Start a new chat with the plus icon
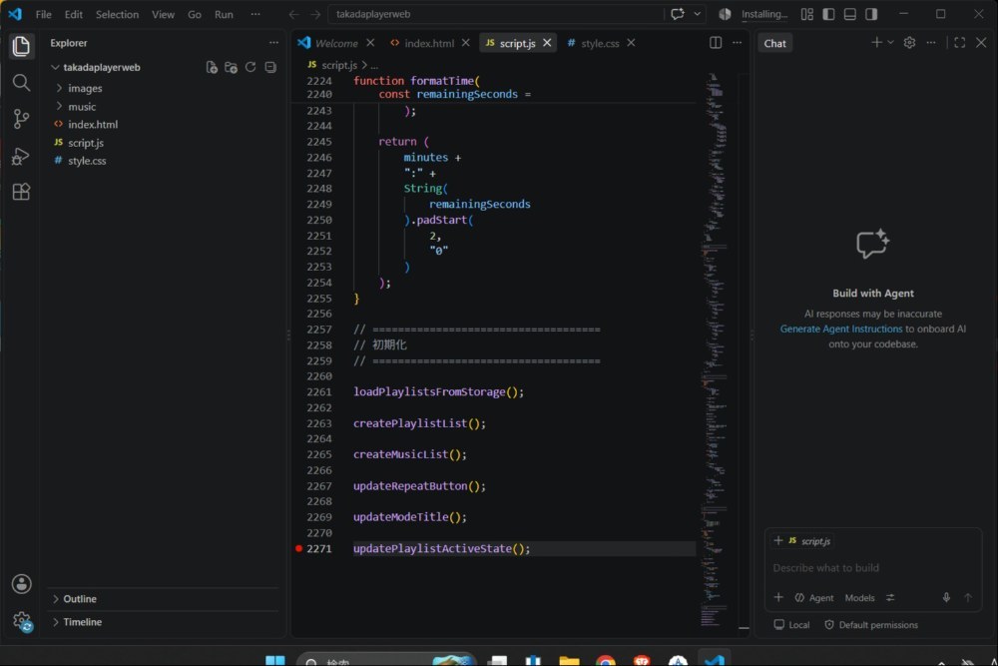The image size is (998, 666). [876, 43]
